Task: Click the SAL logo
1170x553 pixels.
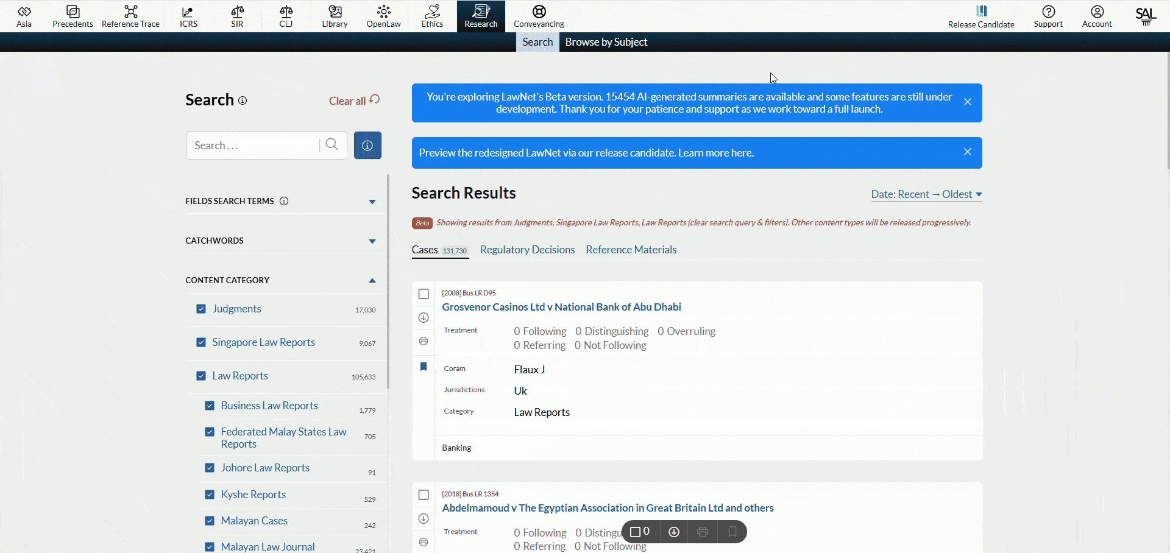Action: pos(1146,16)
